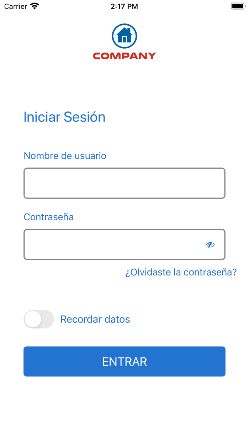The height and width of the screenshot is (442, 249).
Task: Click the COMPANY logo text
Action: click(x=124, y=55)
